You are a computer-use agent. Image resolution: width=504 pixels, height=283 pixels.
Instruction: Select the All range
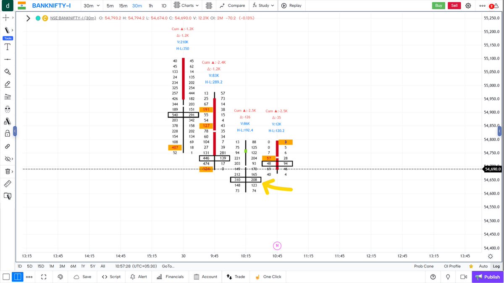[102, 266]
